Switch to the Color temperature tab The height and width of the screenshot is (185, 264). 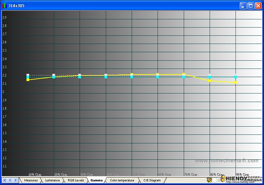(122, 180)
